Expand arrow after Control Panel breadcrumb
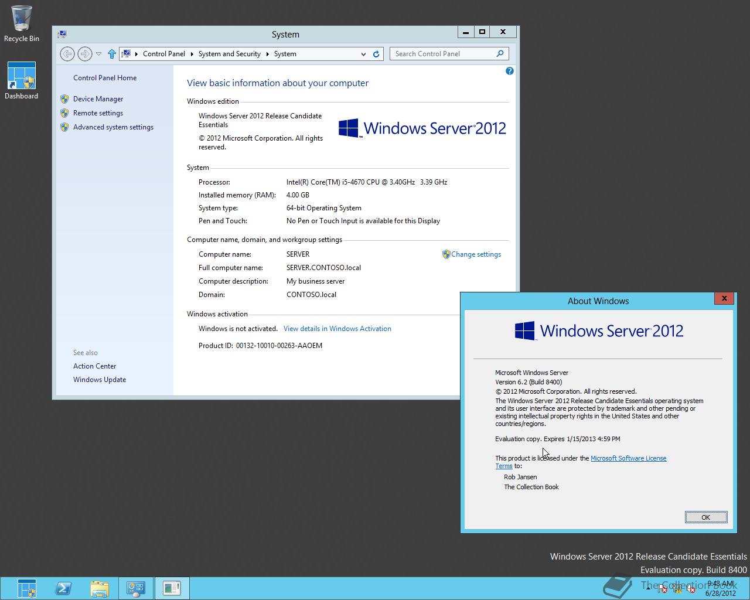The image size is (750, 600). click(192, 54)
